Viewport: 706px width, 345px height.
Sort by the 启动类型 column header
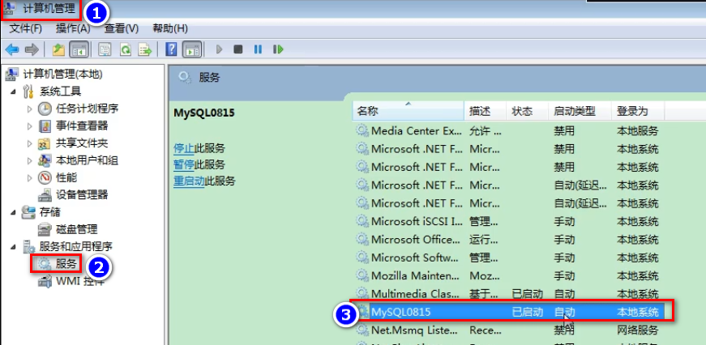(x=580, y=111)
